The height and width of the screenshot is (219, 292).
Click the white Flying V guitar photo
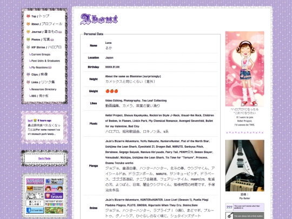245,165
